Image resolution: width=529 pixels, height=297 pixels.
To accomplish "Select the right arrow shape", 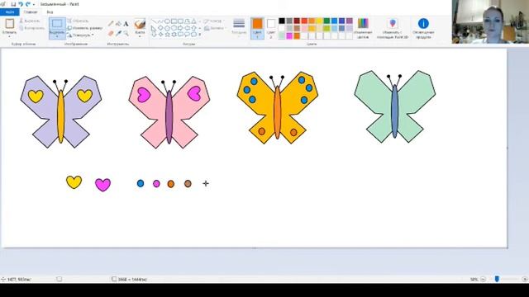I will coord(180,28).
